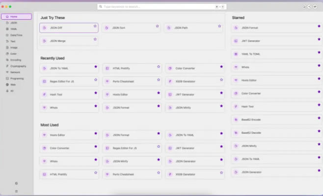Viewport: 323px width, 196px height.
Task: Go to the Color tools category
Action: click(14, 53)
